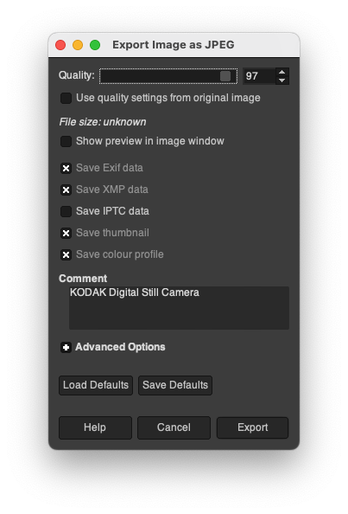Decrease quality with the down arrow
Image resolution: width=348 pixels, height=514 pixels.
tap(282, 80)
